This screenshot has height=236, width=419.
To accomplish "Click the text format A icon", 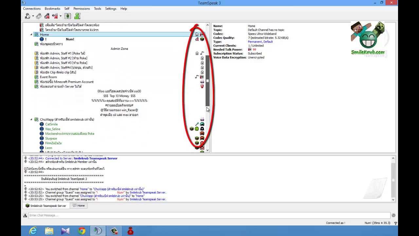I will (25, 215).
